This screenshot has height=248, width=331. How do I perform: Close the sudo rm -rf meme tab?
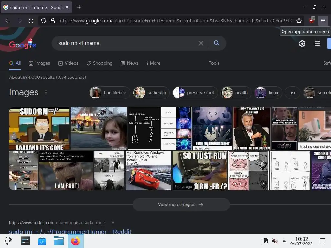[x=67, y=7]
